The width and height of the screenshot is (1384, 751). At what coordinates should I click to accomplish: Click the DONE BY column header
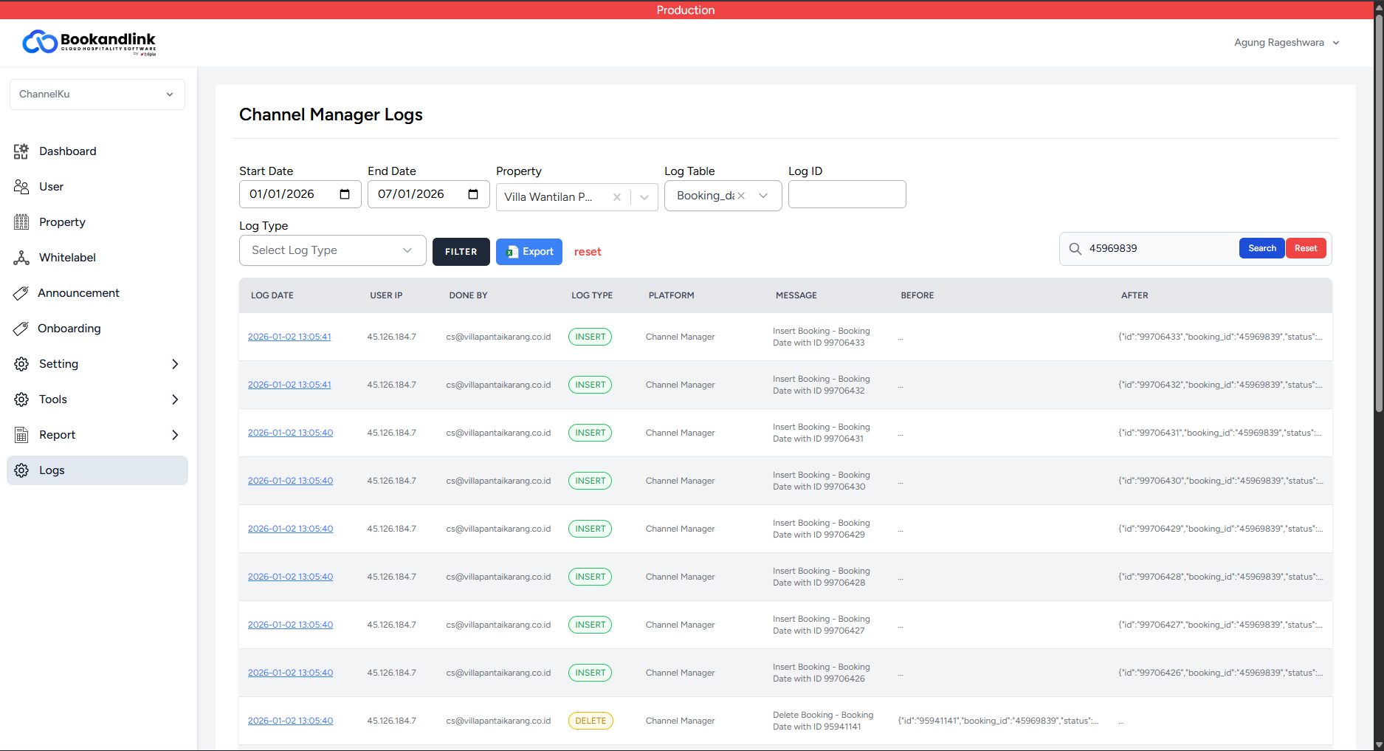coord(468,295)
